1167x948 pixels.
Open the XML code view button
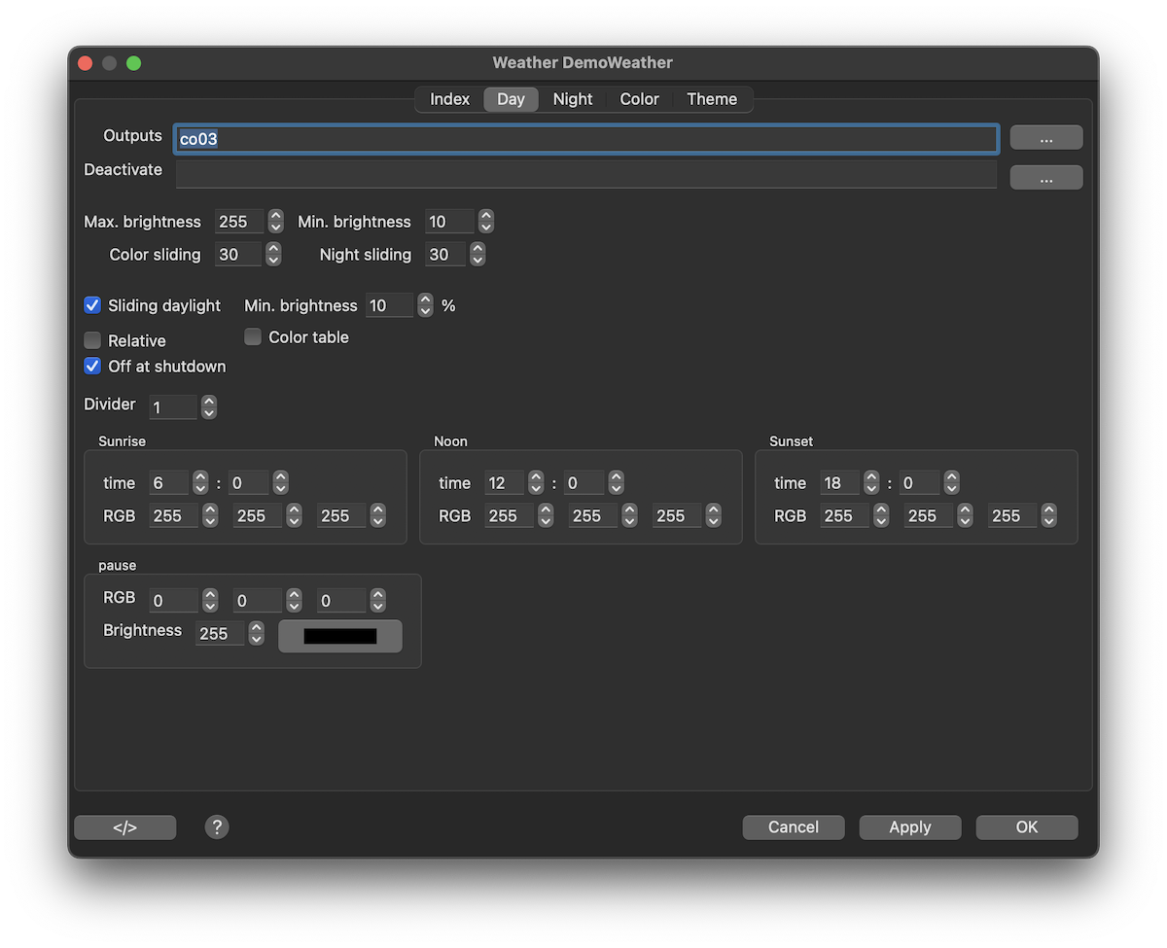tap(125, 827)
